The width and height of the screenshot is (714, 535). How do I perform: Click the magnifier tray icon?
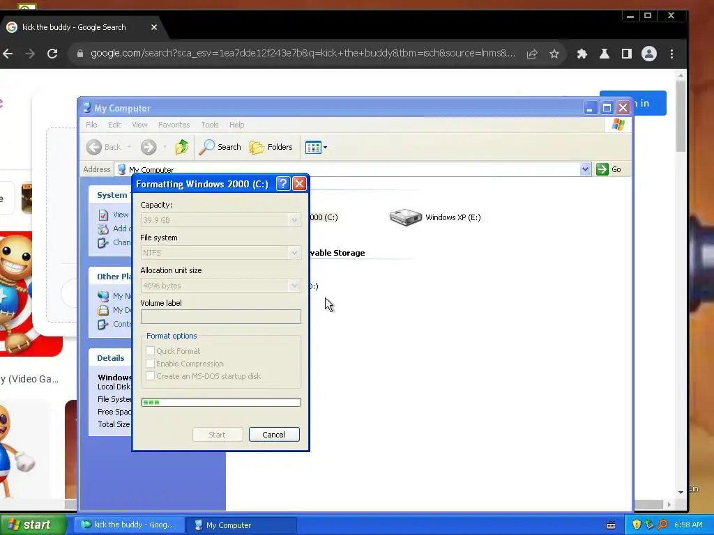click(662, 525)
